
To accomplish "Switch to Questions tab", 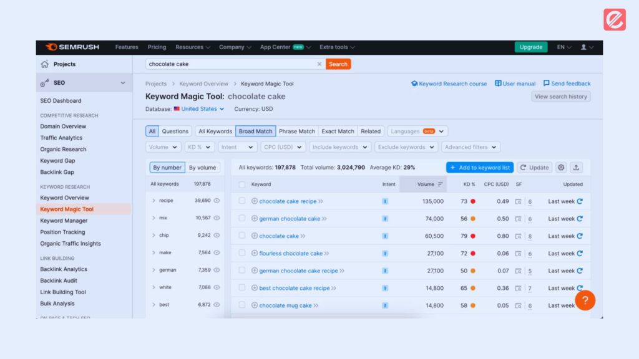I will tap(175, 131).
